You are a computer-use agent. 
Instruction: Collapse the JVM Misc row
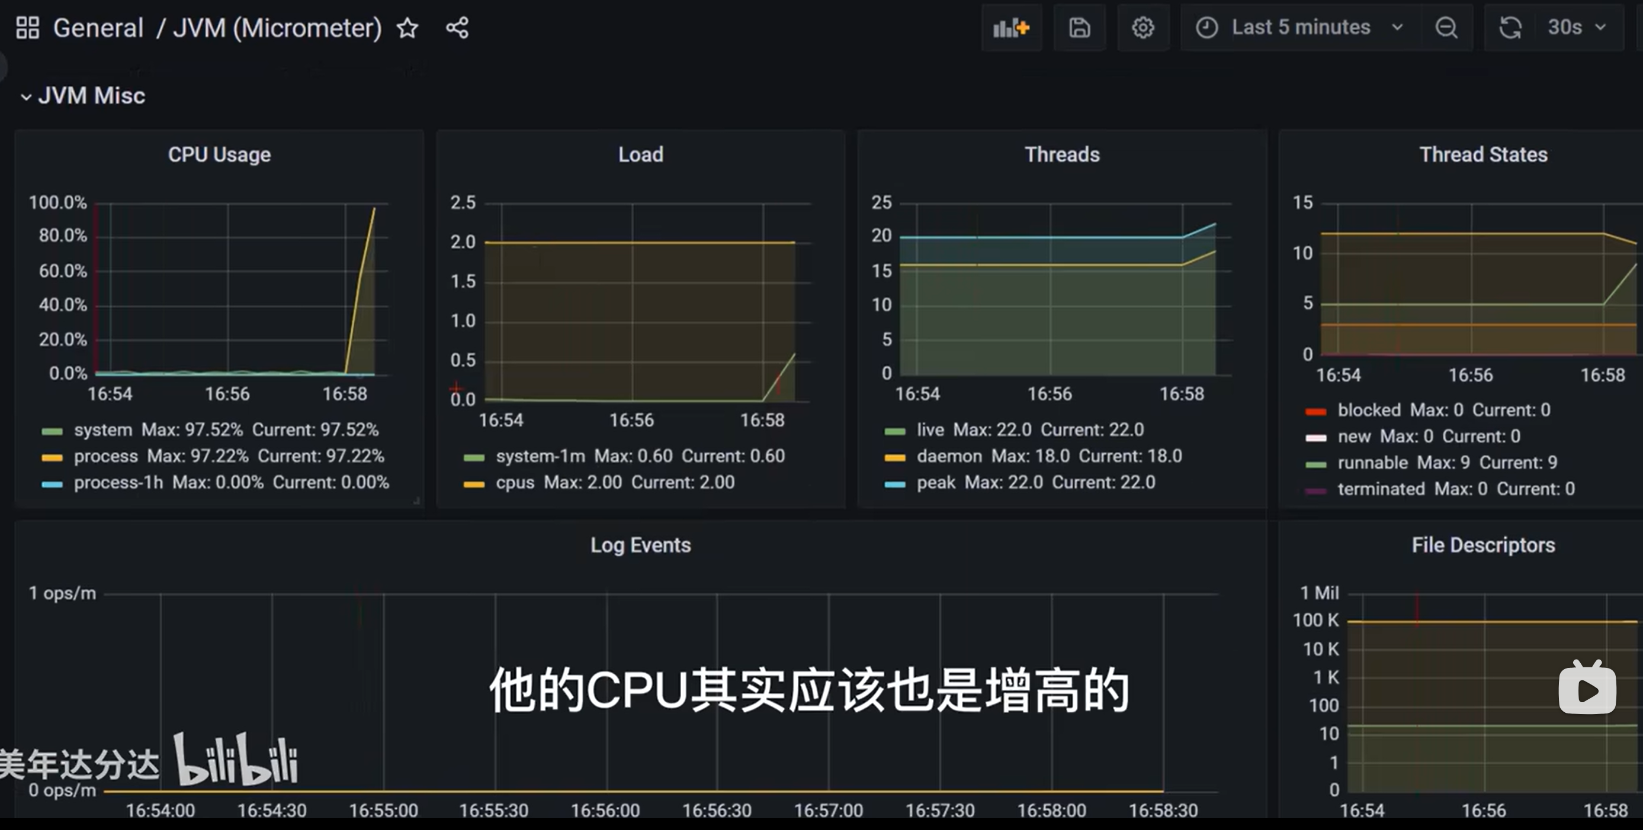(26, 97)
